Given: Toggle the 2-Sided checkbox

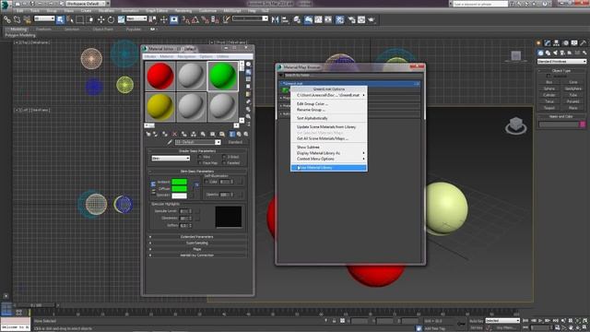Looking at the screenshot, I should click(224, 157).
